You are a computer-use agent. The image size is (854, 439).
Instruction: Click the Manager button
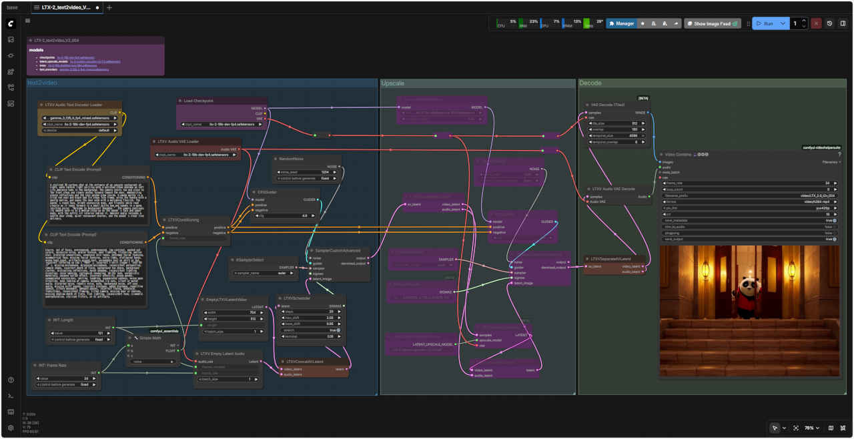pos(621,23)
